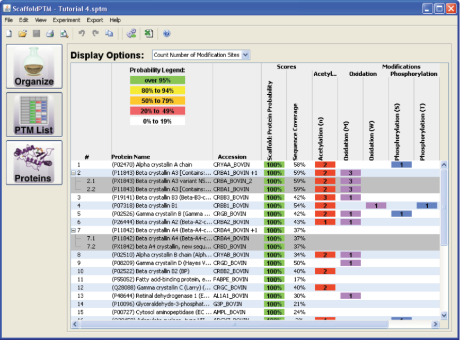Click the gears toolbar icon
The height and width of the screenshot is (340, 460).
(131, 33)
